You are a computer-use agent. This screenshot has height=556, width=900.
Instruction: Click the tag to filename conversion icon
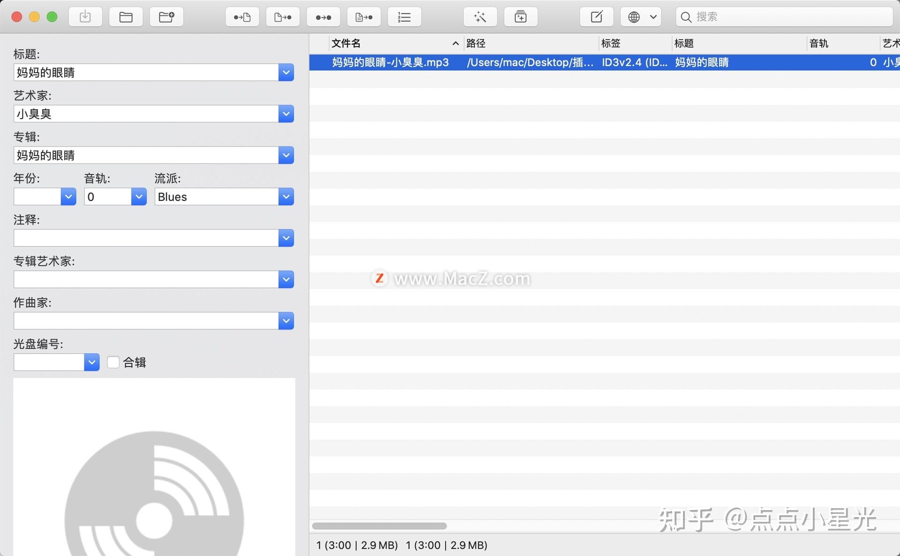point(242,17)
